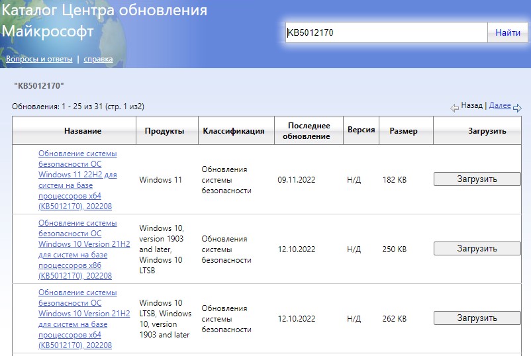Download the 262 KB Windows 10 x64 update
This screenshot has width=531, height=356.
pyautogui.click(x=477, y=318)
